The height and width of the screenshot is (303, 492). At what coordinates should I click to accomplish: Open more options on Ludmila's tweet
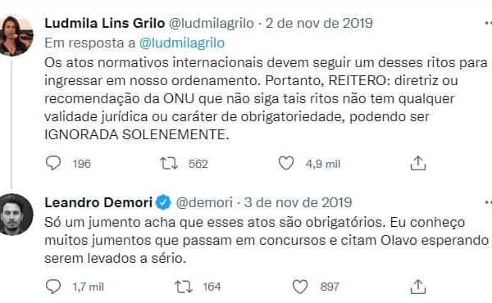(x=488, y=23)
